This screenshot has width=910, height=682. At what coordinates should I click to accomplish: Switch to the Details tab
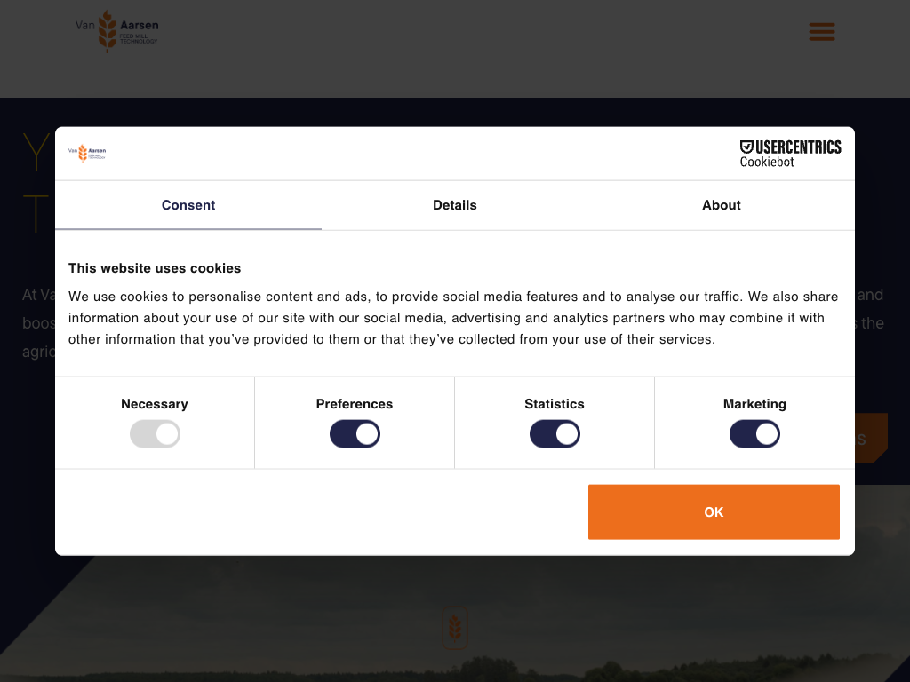(455, 205)
